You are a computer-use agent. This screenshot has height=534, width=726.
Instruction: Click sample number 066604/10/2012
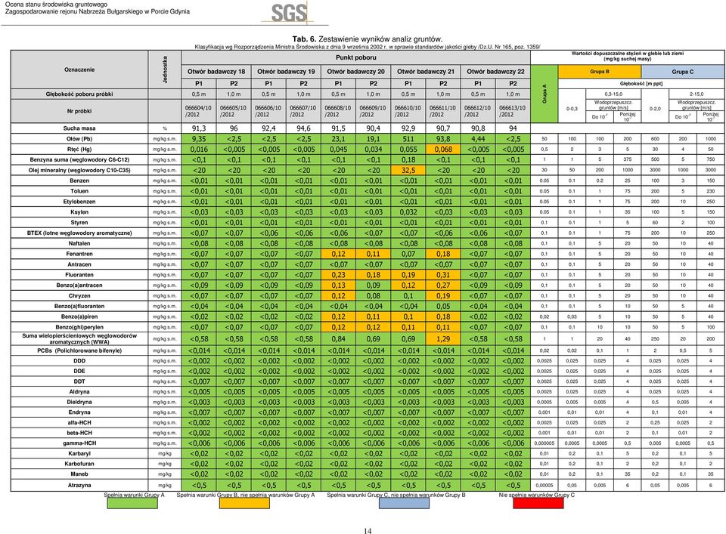(x=198, y=111)
